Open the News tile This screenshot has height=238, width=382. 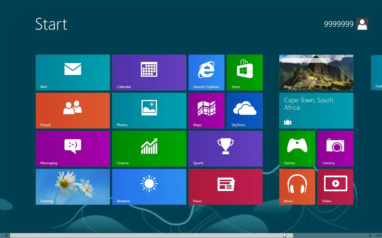226,187
